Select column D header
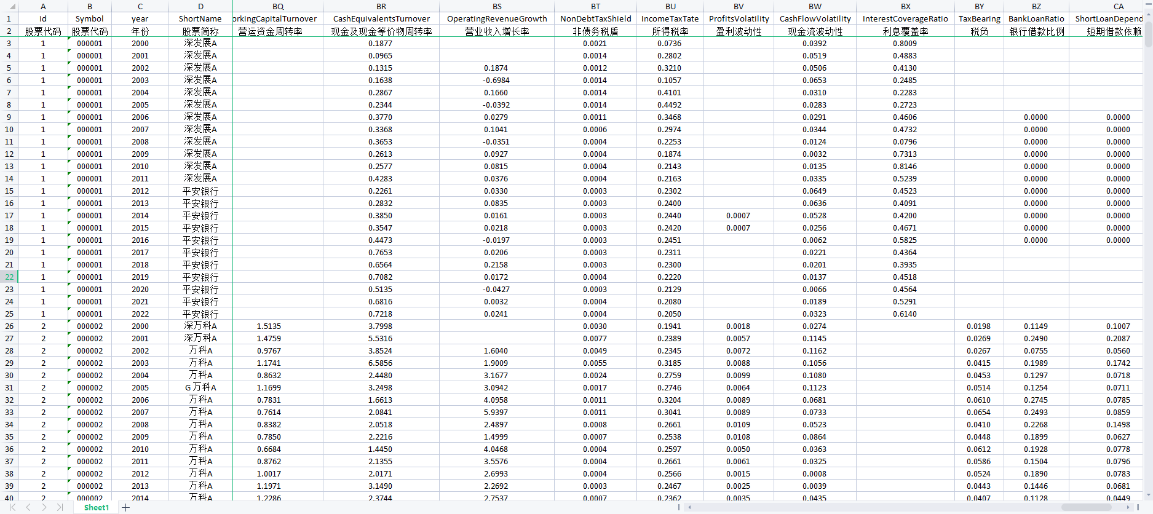This screenshot has height=514, width=1153. coord(200,6)
